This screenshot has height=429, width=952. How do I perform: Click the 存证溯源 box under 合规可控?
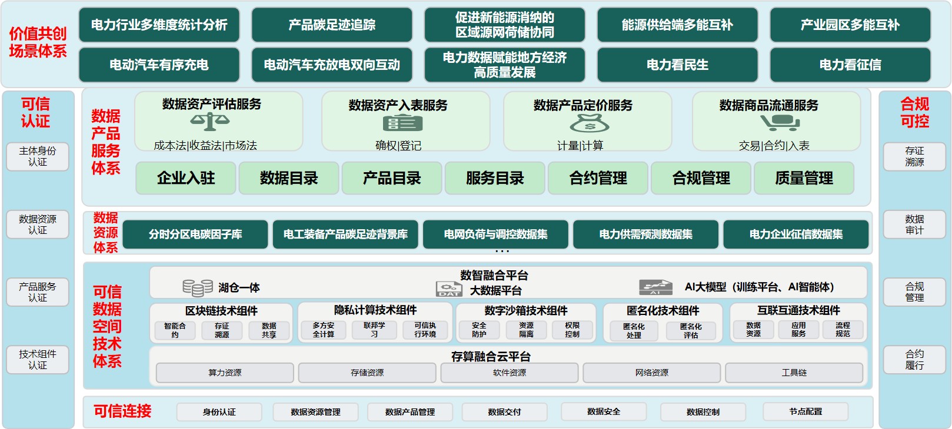coord(914,156)
